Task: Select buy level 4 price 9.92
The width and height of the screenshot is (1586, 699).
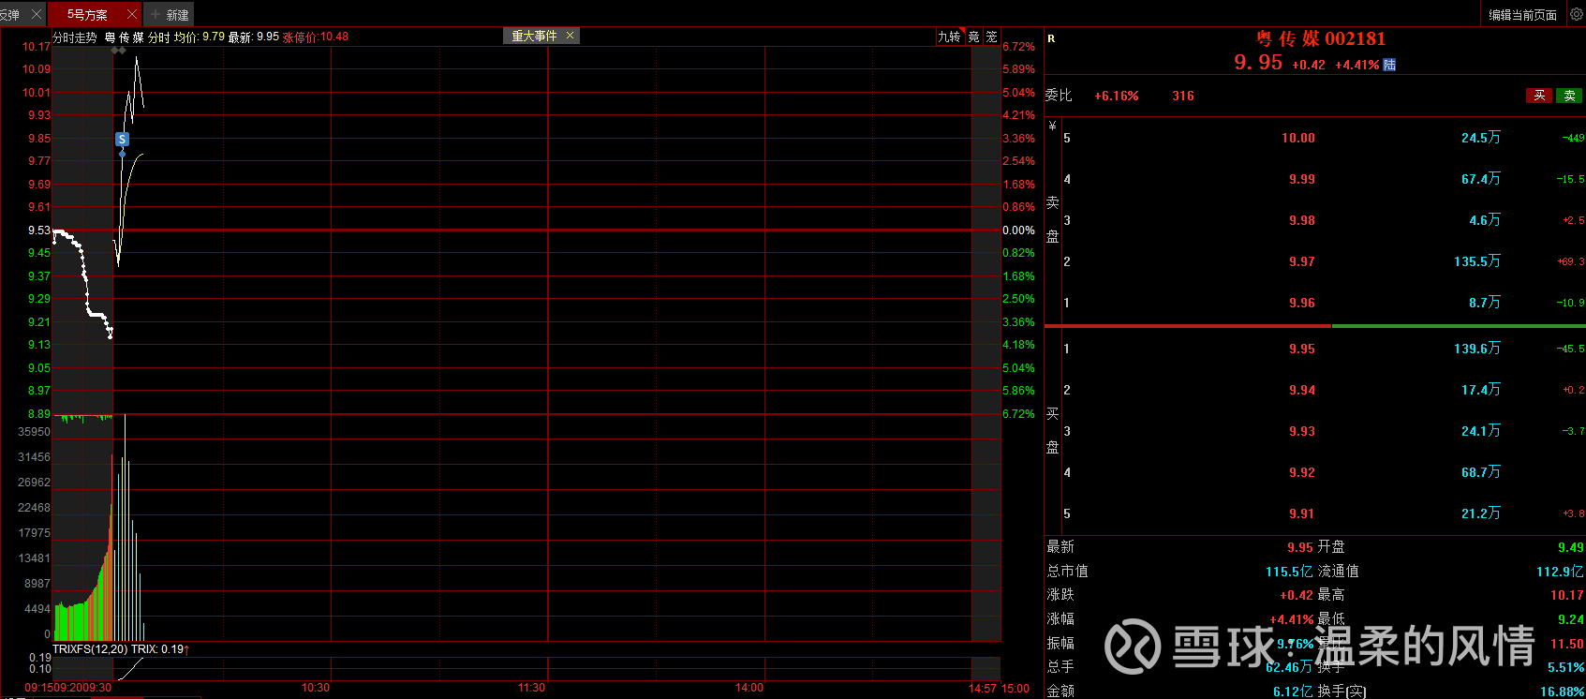Action: (1302, 472)
